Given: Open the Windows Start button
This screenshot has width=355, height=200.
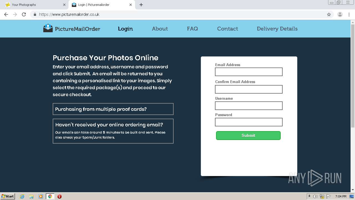Looking at the screenshot, I should click(8, 196).
